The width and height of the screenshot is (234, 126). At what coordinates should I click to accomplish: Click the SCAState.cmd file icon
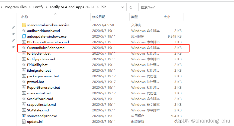point(24,110)
